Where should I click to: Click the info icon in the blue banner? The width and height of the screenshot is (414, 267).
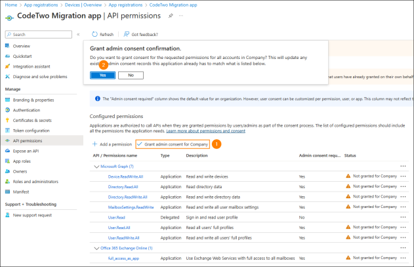97,98
